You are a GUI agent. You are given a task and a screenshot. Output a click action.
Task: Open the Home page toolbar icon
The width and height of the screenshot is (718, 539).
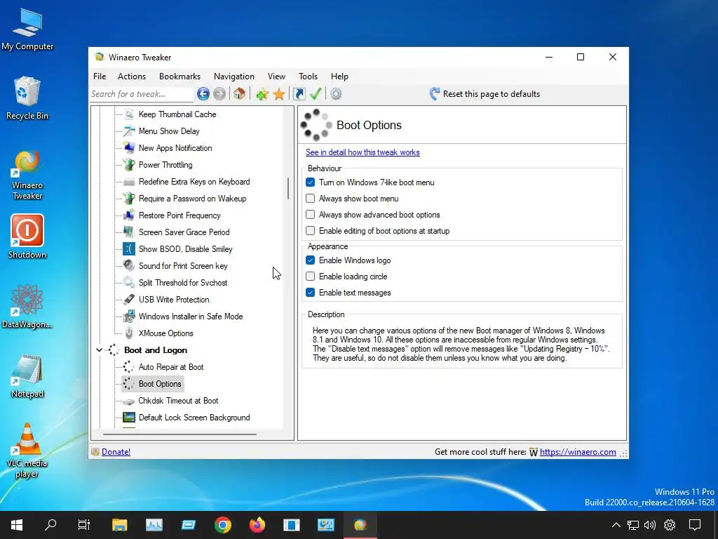[x=239, y=94]
